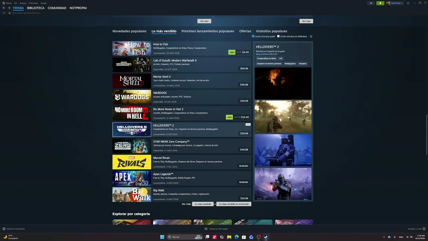Open the Steam menu

click(x=9, y=3)
